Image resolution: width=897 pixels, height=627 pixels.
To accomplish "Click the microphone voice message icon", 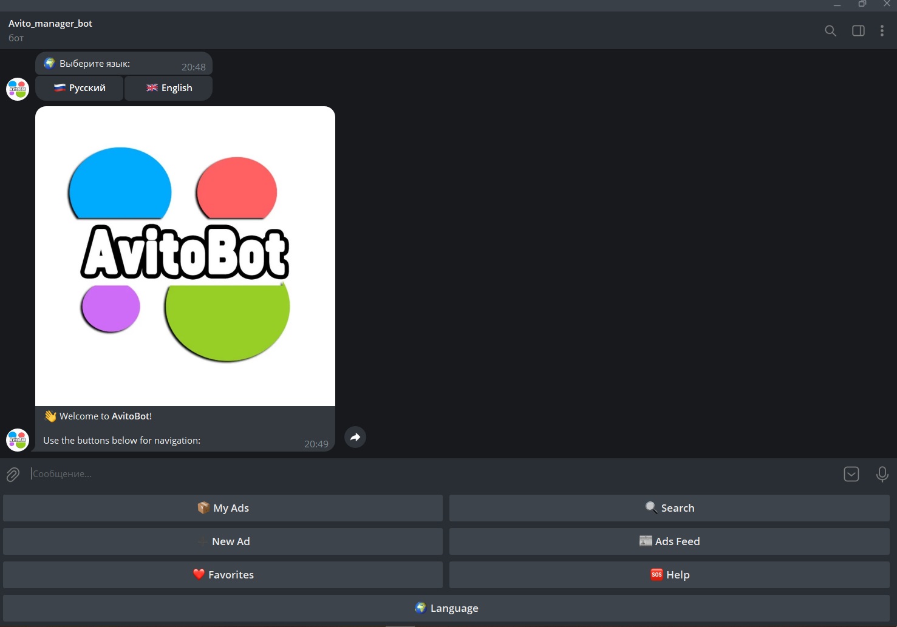I will [882, 474].
